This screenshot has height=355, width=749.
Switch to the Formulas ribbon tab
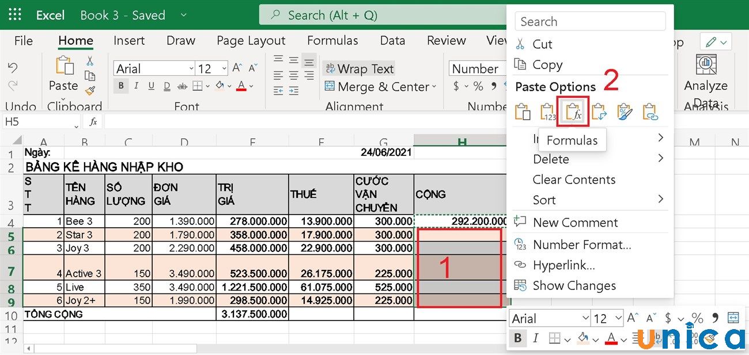point(332,40)
